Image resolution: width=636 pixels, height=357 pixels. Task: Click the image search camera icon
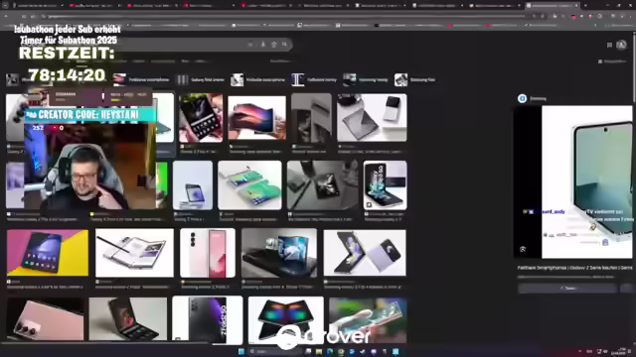click(x=274, y=45)
